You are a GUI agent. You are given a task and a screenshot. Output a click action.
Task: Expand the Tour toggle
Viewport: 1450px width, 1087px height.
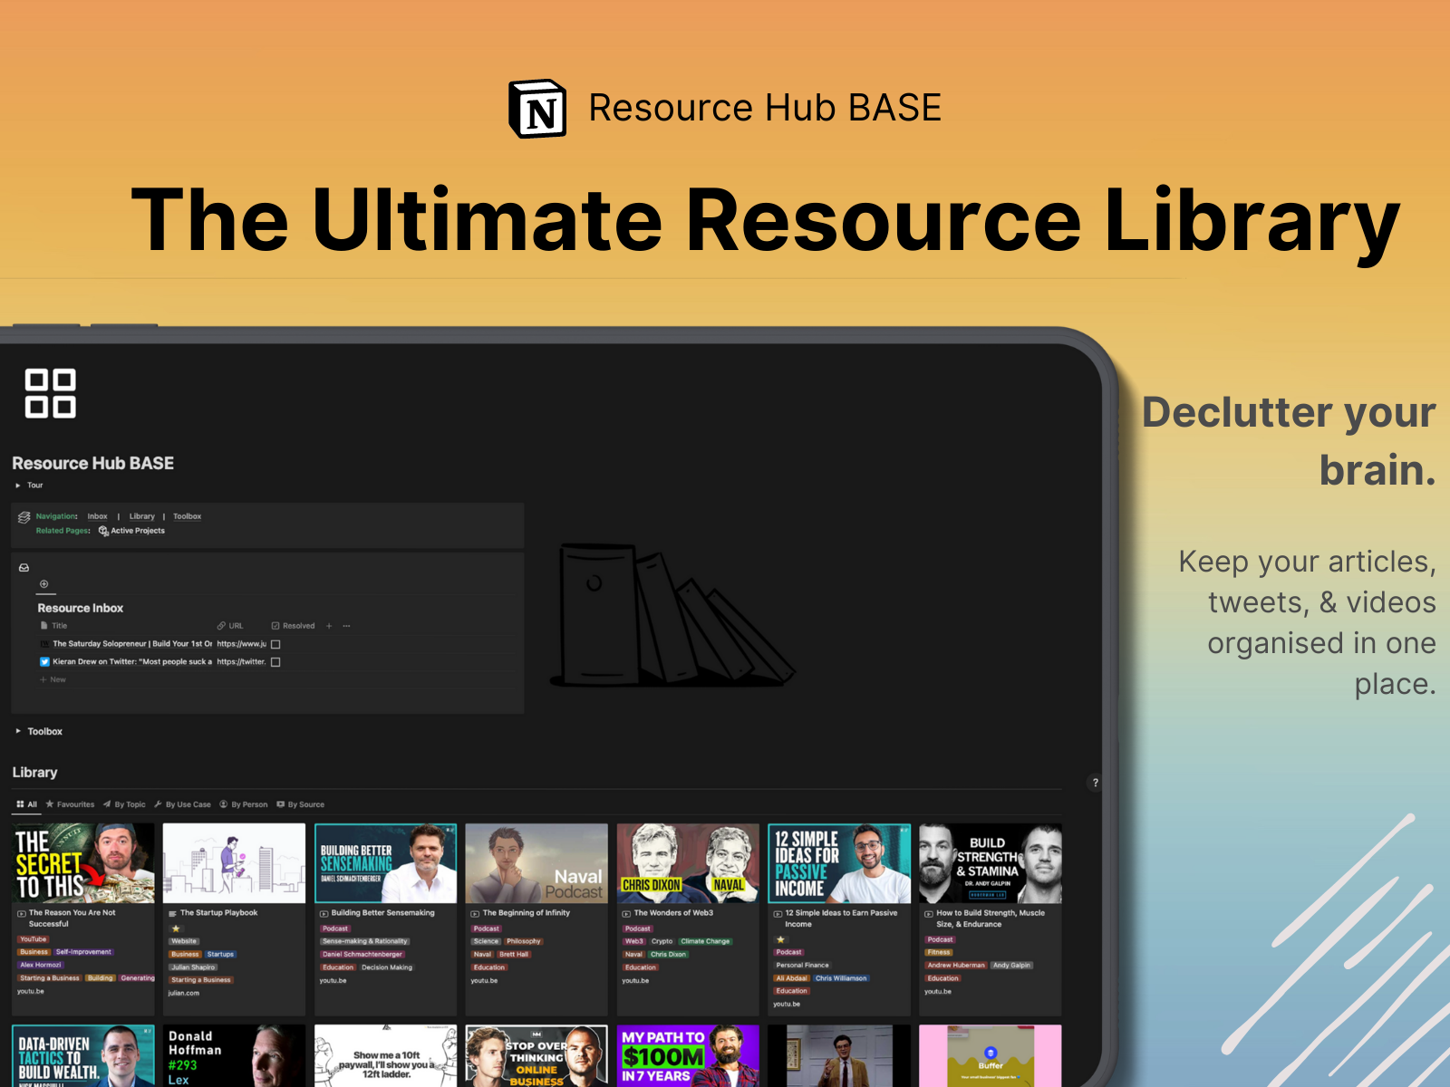(x=18, y=486)
